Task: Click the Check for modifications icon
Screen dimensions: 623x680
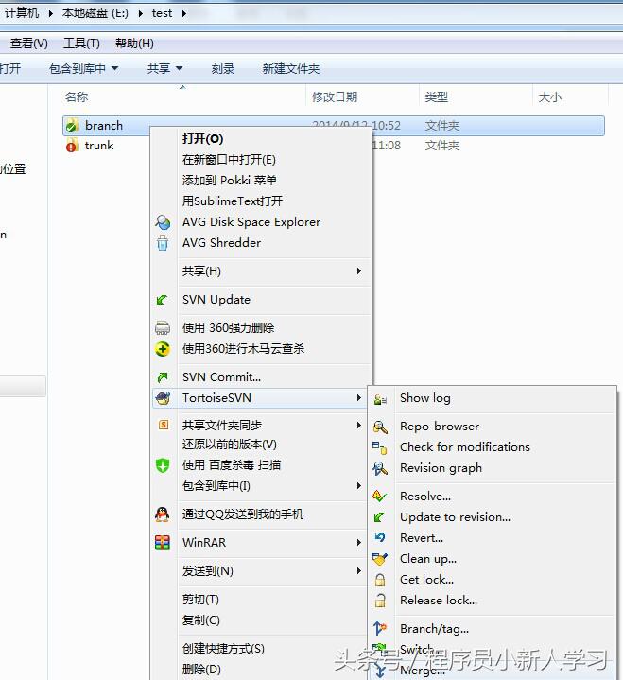Action: [380, 447]
